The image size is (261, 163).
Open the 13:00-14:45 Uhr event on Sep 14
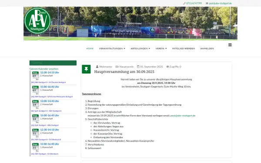pos(50,101)
